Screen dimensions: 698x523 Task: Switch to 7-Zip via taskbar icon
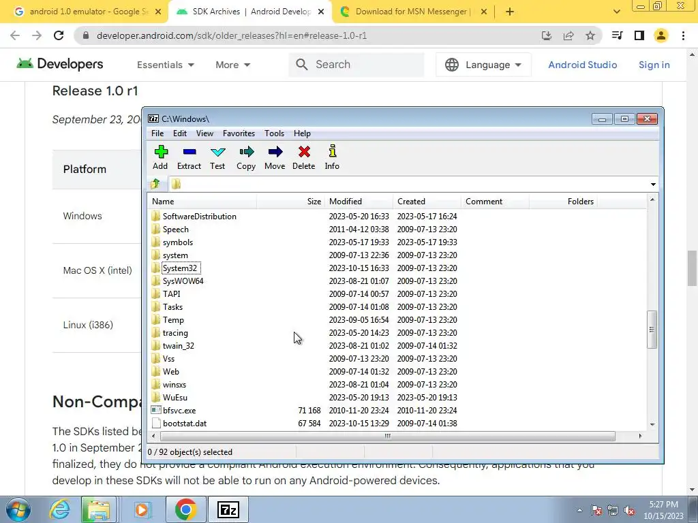click(x=228, y=509)
